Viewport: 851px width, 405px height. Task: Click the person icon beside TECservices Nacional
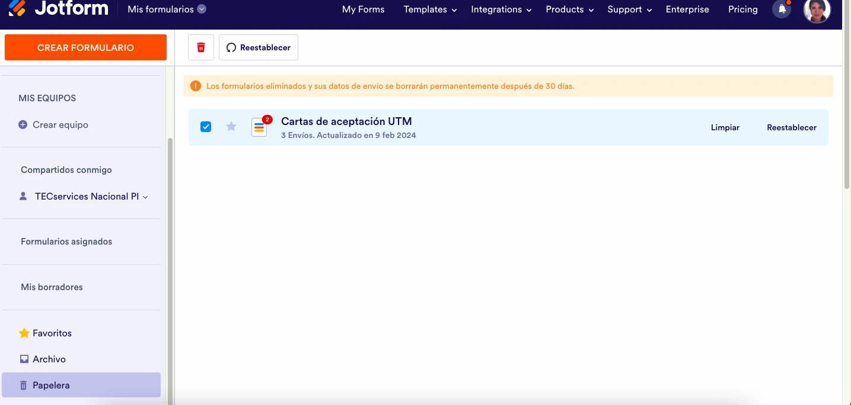(x=23, y=196)
